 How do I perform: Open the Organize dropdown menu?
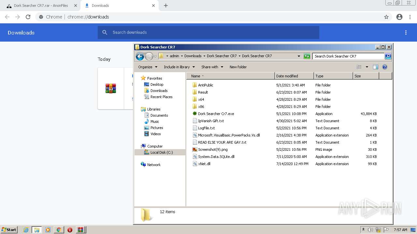point(148,67)
